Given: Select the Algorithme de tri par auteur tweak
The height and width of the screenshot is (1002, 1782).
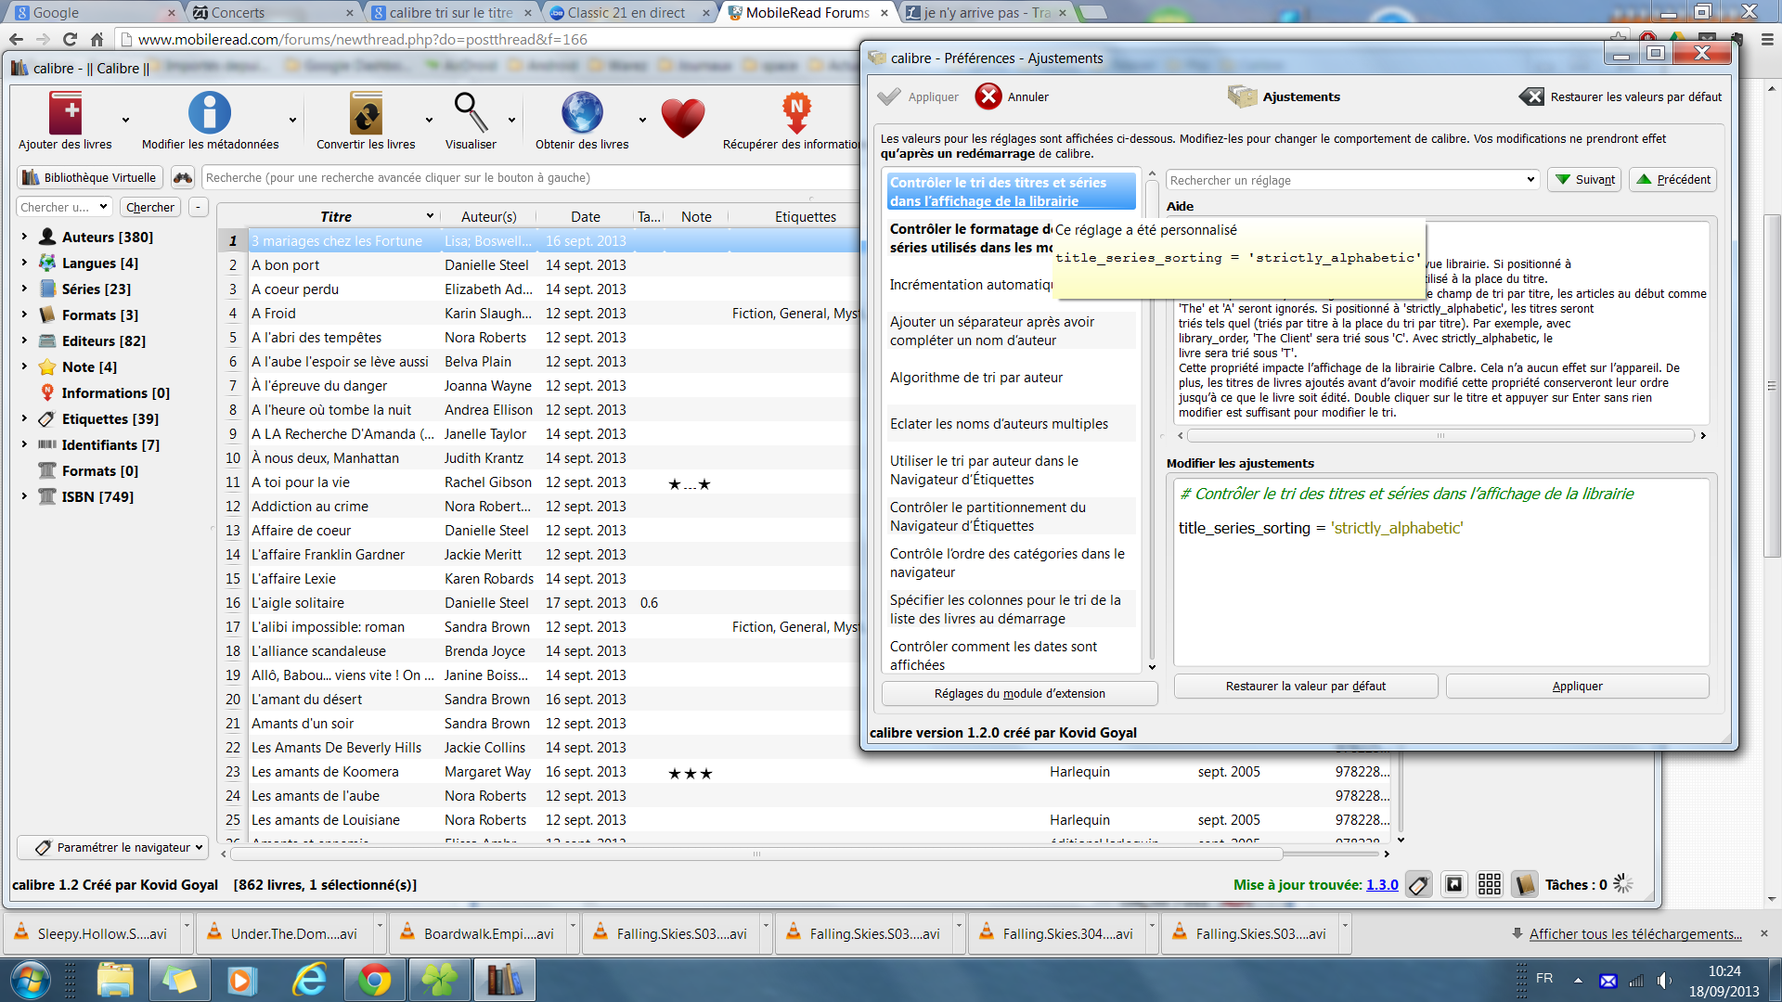Looking at the screenshot, I should (976, 378).
